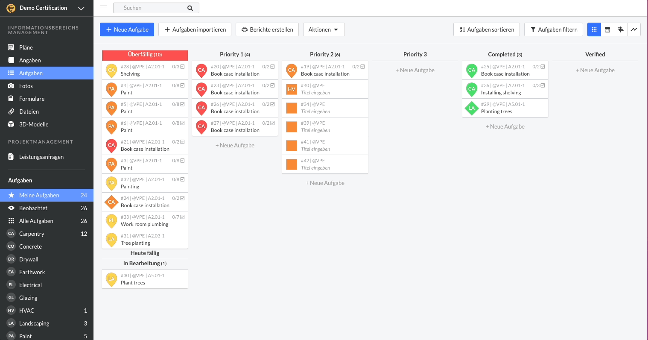648x340 pixels.
Task: Expand the Demo Certification project chevron
Action: (81, 8)
